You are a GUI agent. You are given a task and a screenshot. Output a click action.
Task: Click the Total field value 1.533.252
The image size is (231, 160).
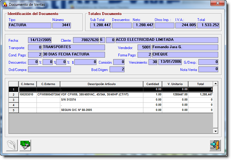(x=208, y=25)
